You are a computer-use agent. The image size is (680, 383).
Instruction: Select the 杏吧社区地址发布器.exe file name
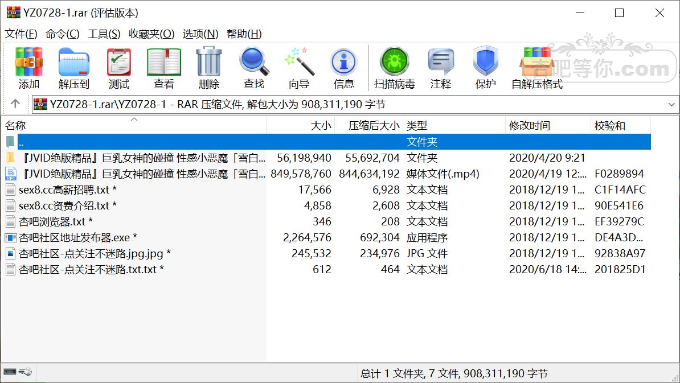click(78, 237)
